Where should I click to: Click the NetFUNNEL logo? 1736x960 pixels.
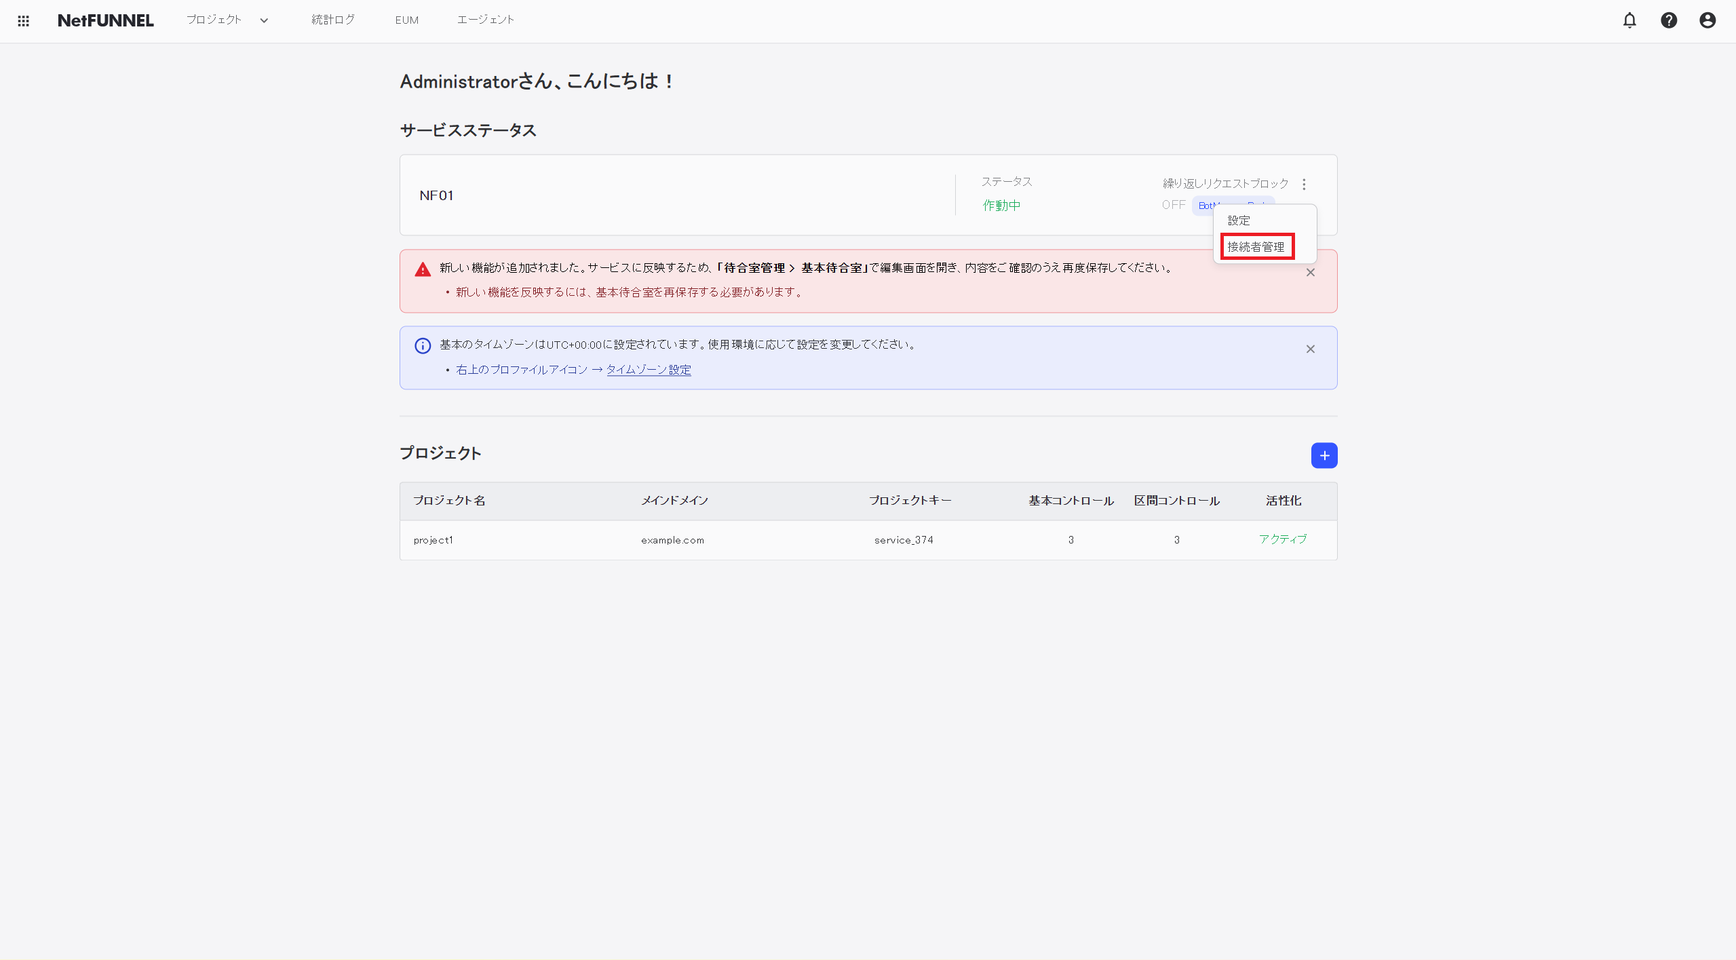click(x=105, y=21)
